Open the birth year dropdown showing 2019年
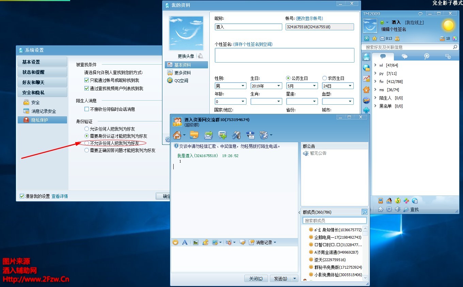 tap(266, 86)
